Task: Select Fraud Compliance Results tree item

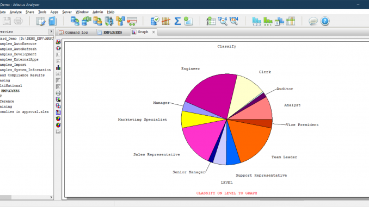Action: (22, 75)
